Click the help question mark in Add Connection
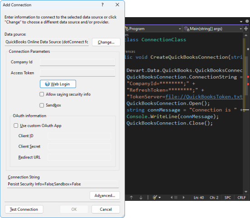This screenshot has width=250, height=218. pyautogui.click(x=102, y=5)
